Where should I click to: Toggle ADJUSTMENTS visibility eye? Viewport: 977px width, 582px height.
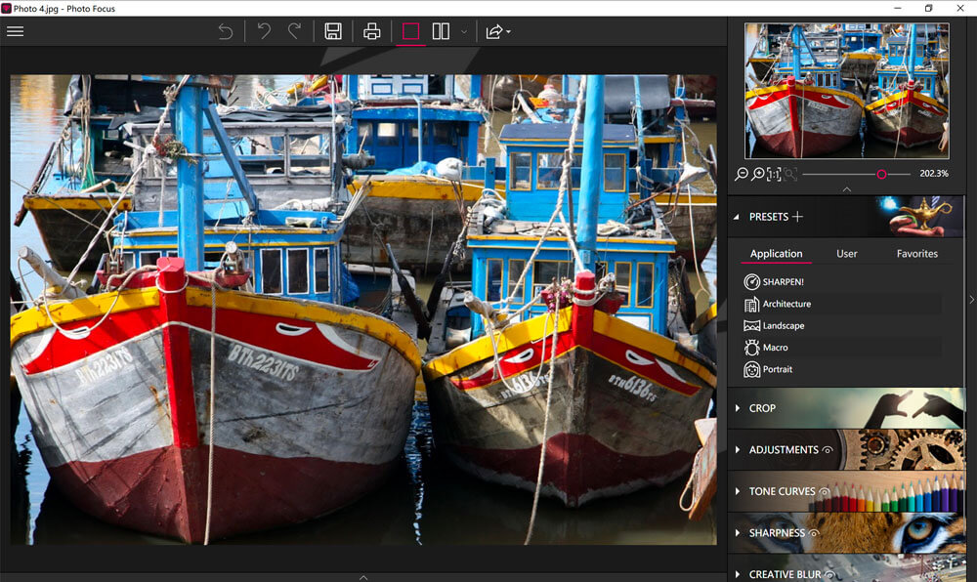[828, 450]
